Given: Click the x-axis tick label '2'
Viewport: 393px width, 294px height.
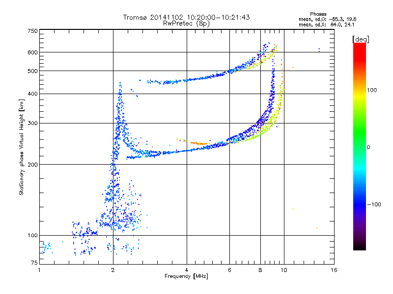Looking at the screenshot, I should 113,270.
